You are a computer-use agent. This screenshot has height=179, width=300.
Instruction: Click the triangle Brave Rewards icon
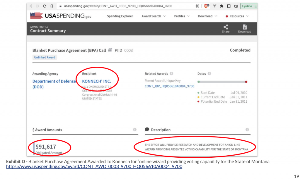click(214, 6)
